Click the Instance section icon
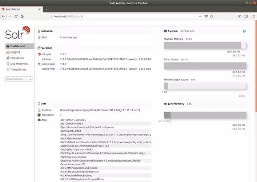 [39, 31]
